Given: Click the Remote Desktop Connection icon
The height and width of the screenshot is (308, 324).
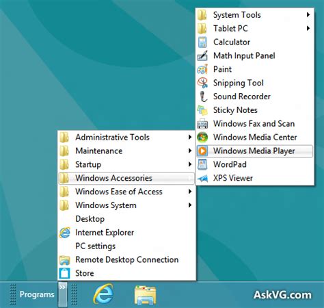Looking at the screenshot, I should (64, 260).
